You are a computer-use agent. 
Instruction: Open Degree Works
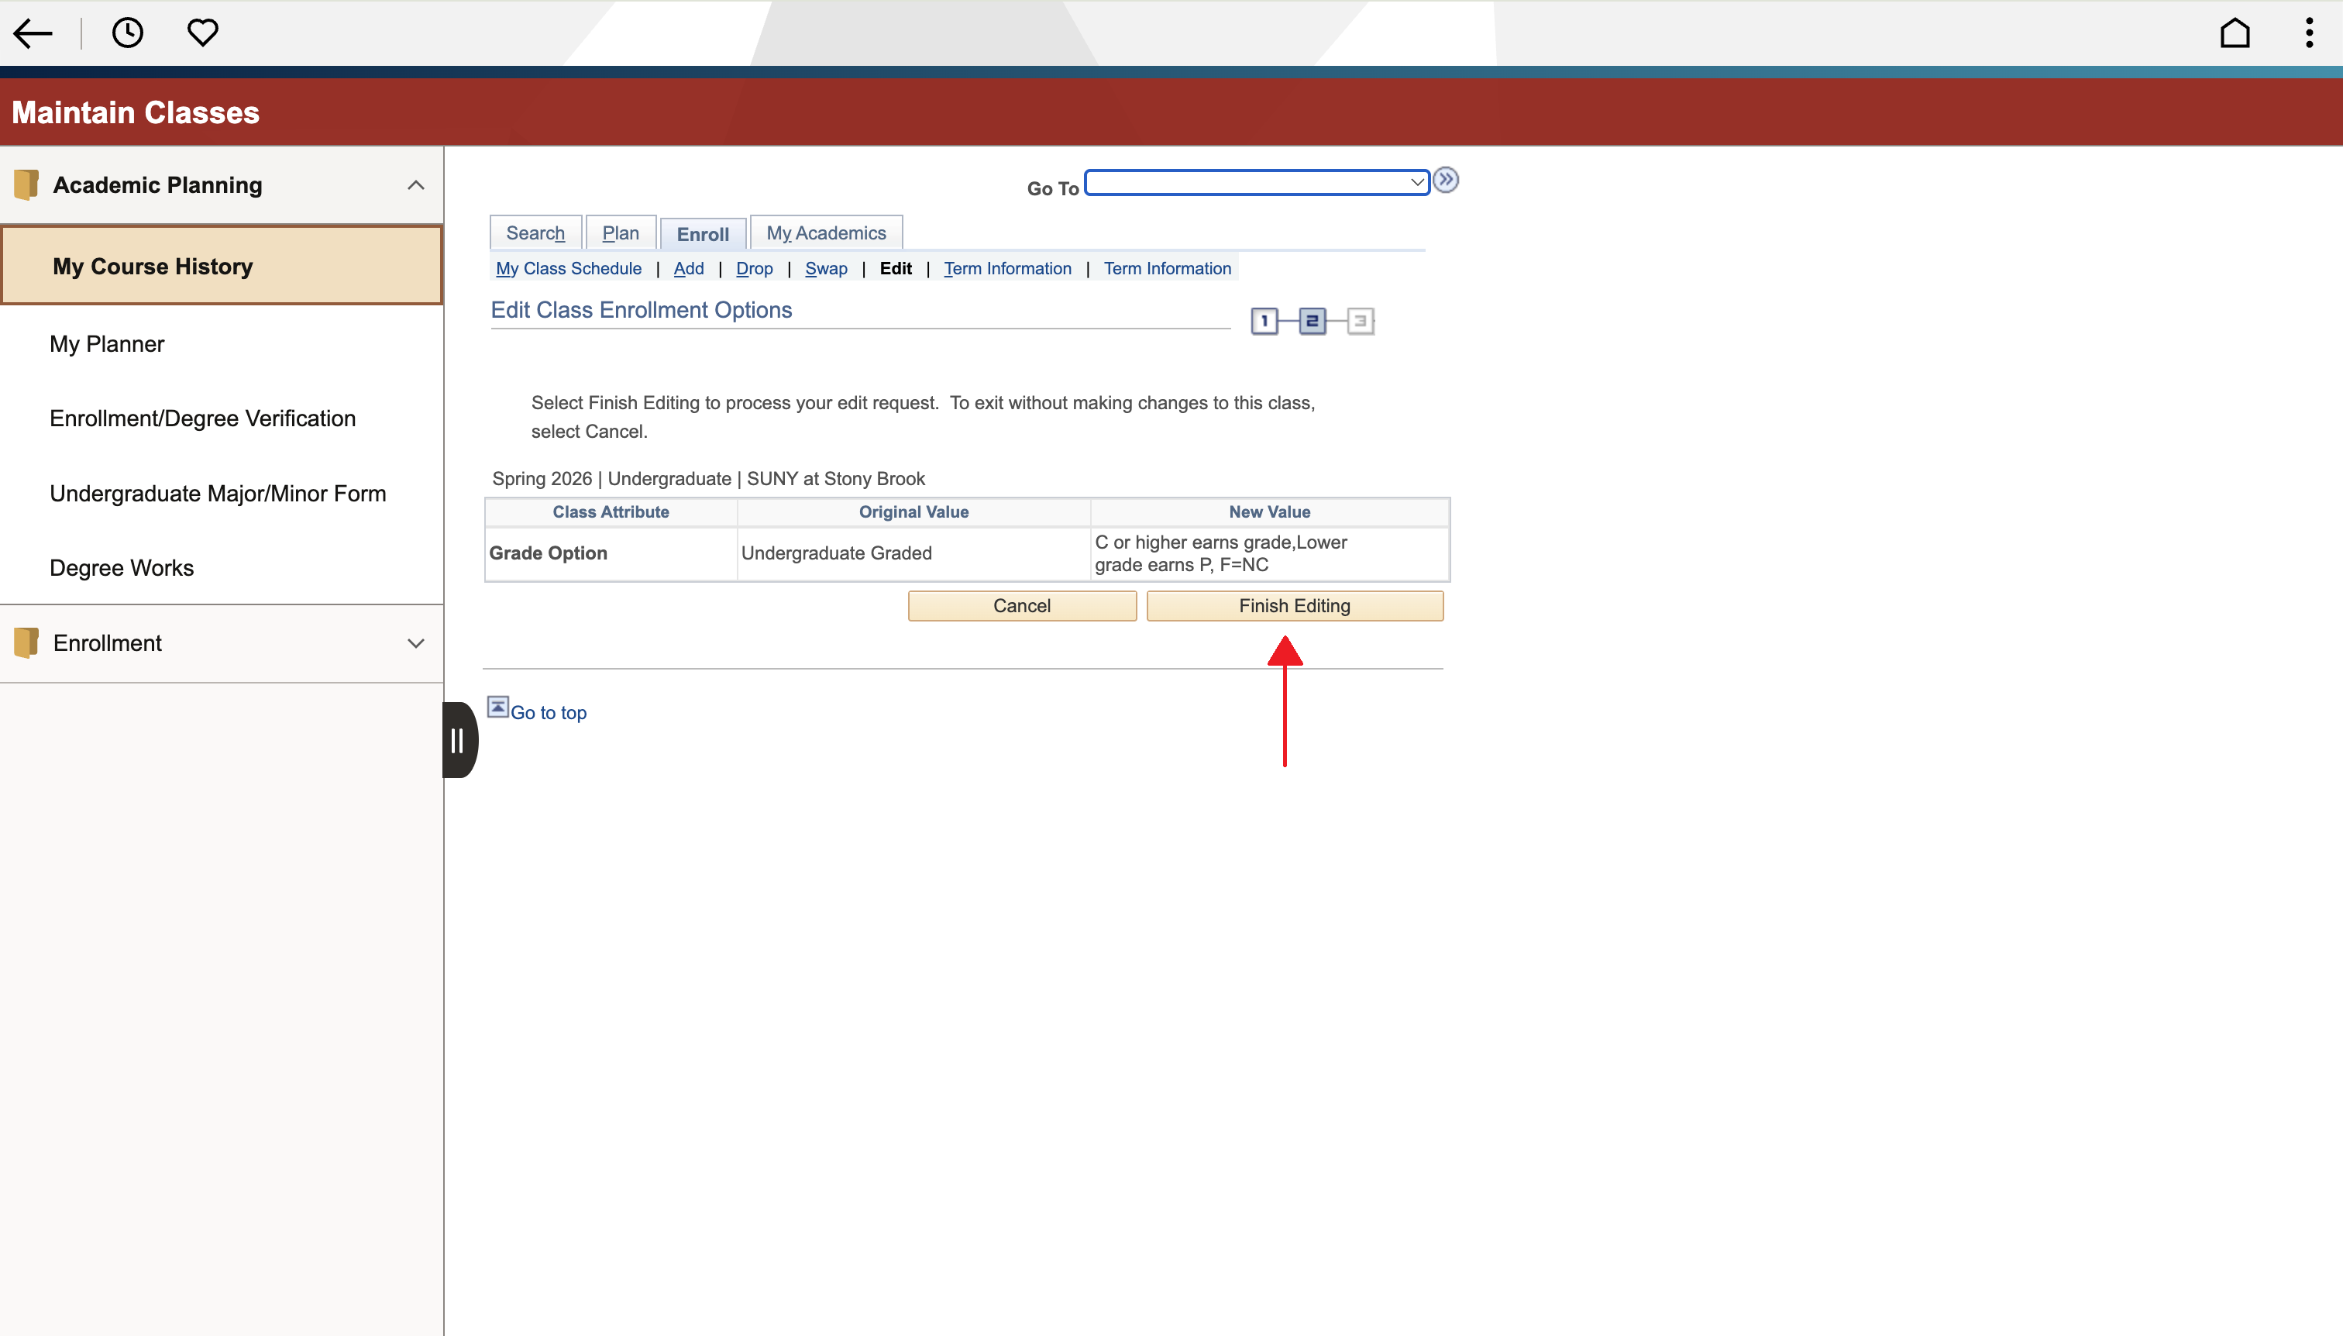[122, 568]
